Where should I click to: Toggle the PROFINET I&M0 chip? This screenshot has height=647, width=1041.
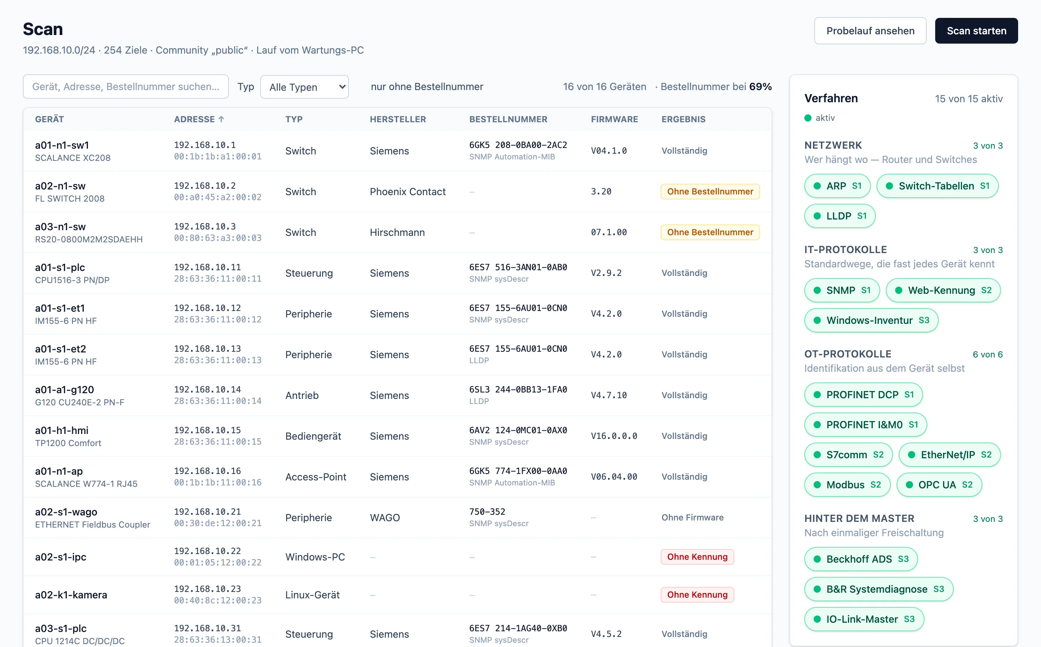[x=865, y=425]
